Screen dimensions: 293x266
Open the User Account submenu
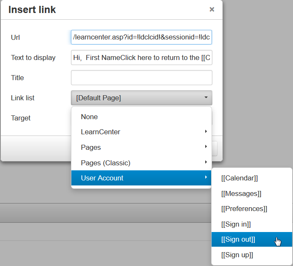tap(102, 178)
